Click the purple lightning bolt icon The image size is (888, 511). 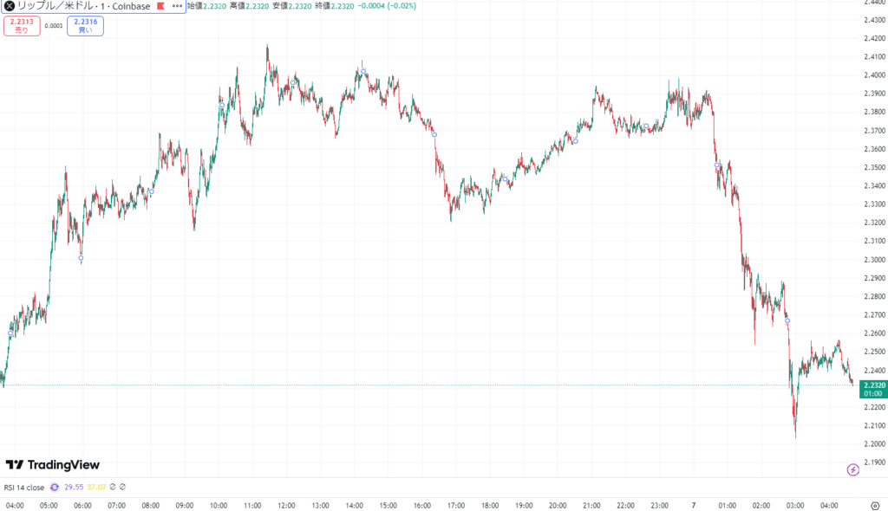point(853,469)
